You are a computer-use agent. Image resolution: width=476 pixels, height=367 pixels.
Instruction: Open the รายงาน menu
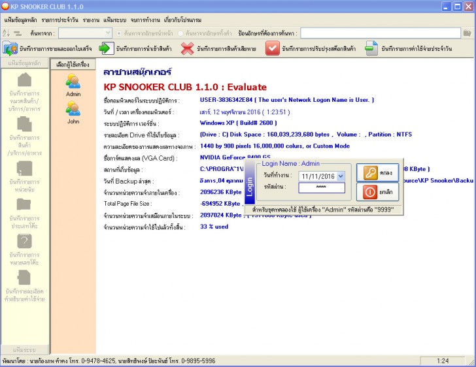pyautogui.click(x=91, y=20)
